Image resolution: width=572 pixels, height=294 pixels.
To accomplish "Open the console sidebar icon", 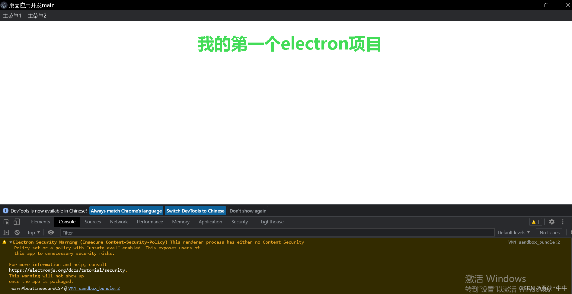I will tap(6, 232).
